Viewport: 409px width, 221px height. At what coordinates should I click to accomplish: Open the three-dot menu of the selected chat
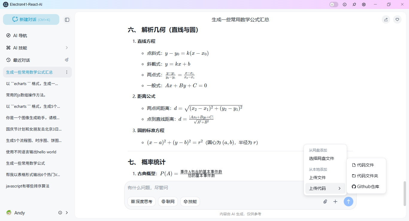click(67, 72)
